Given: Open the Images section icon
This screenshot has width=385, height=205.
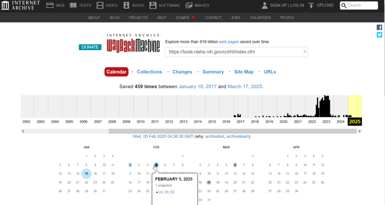Looking at the screenshot, I should 189,6.
